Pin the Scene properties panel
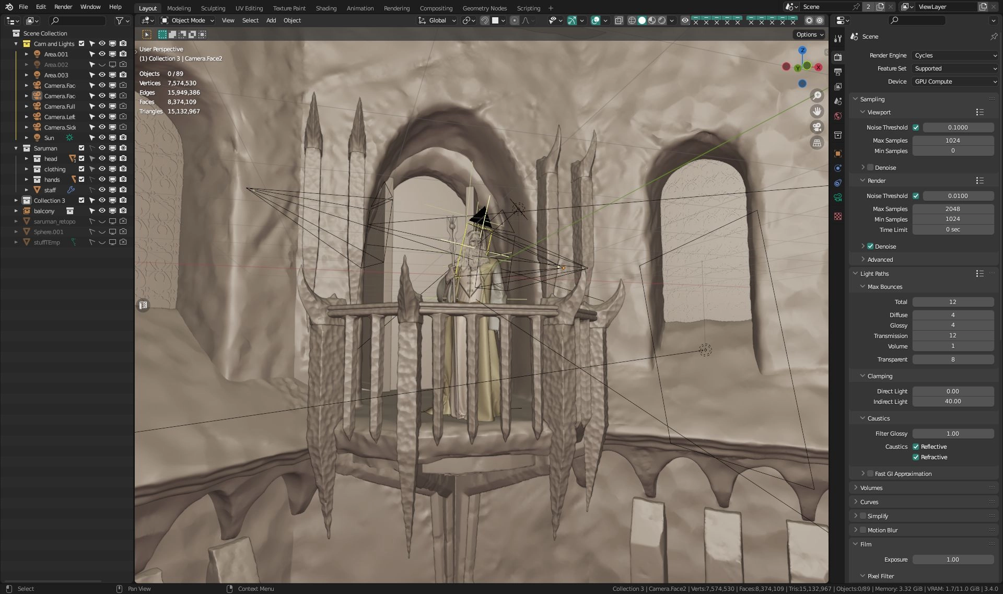 [x=993, y=37]
